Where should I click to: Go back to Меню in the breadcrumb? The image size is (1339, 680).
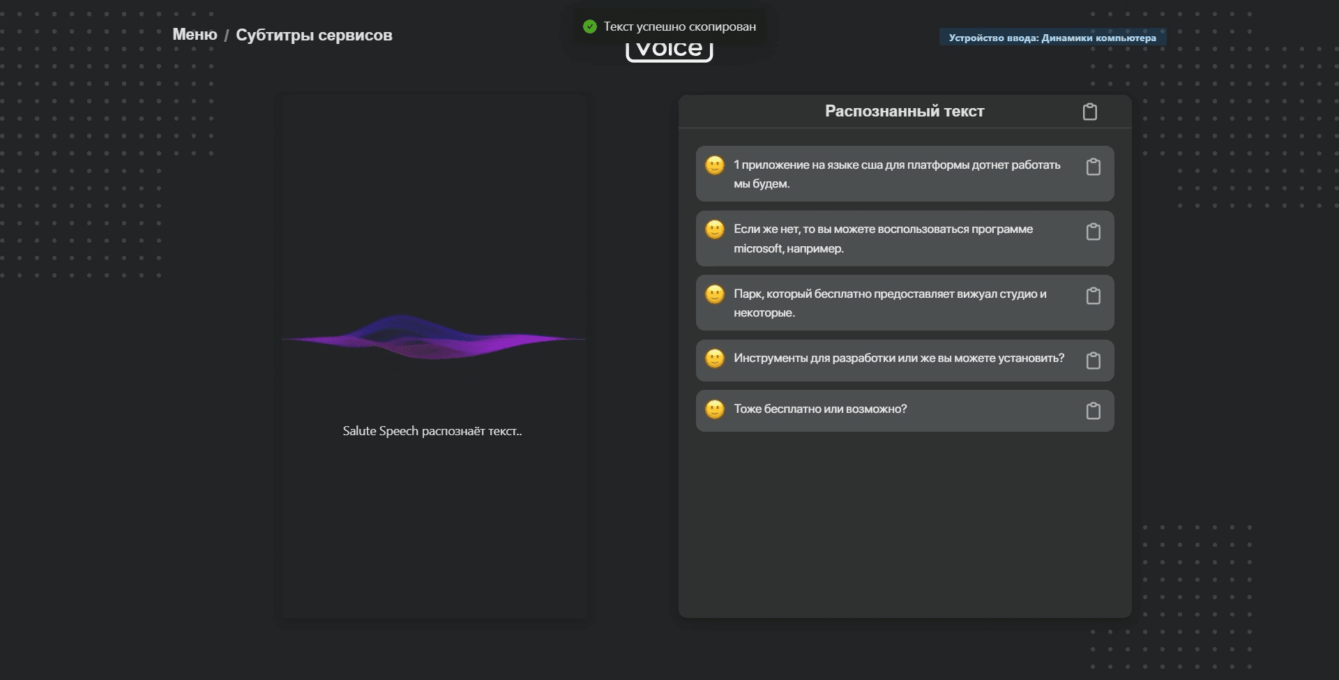coord(195,35)
